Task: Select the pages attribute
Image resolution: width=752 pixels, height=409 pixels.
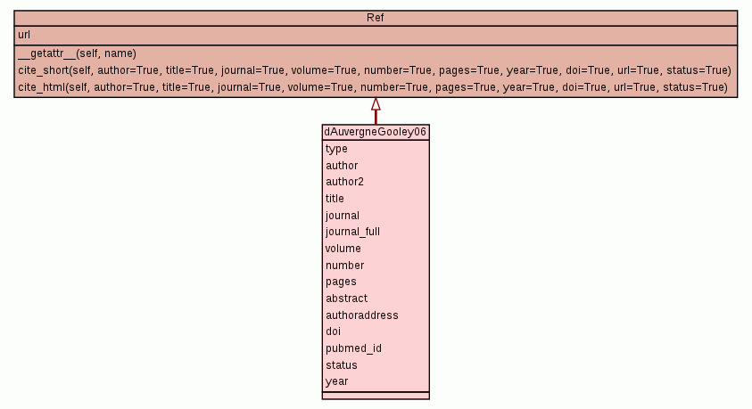Action: coord(341,282)
